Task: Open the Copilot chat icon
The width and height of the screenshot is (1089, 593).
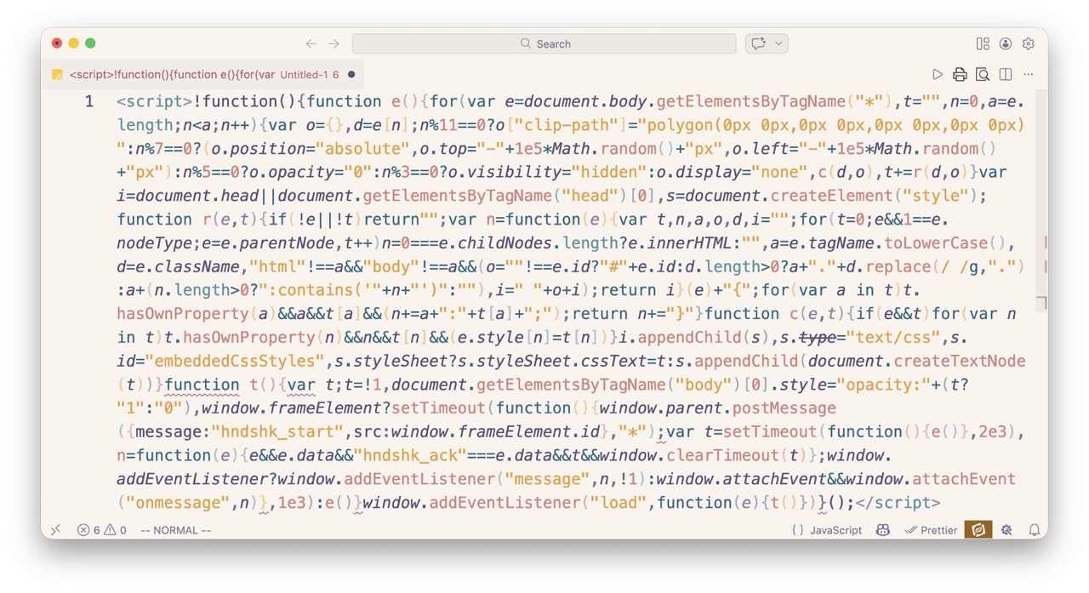Action: tap(757, 43)
